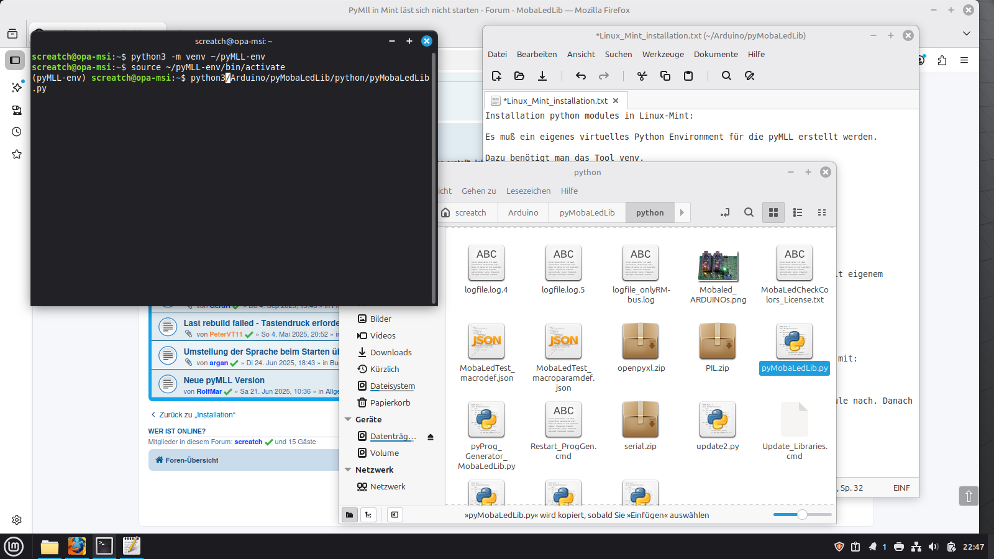The height and width of the screenshot is (559, 994).
Task: Click the paste clipboard icon in text editor
Action: click(688, 76)
